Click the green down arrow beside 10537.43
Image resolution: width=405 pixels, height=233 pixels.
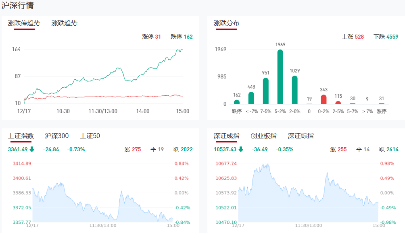[241, 149]
